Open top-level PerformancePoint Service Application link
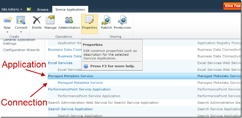 click(79, 89)
